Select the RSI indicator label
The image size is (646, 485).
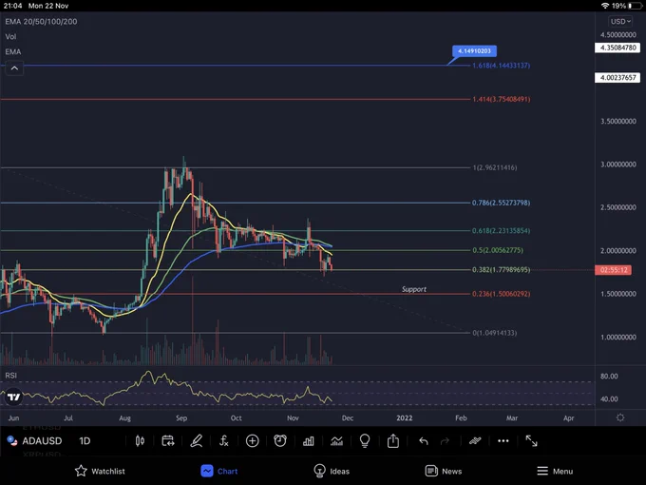click(11, 376)
